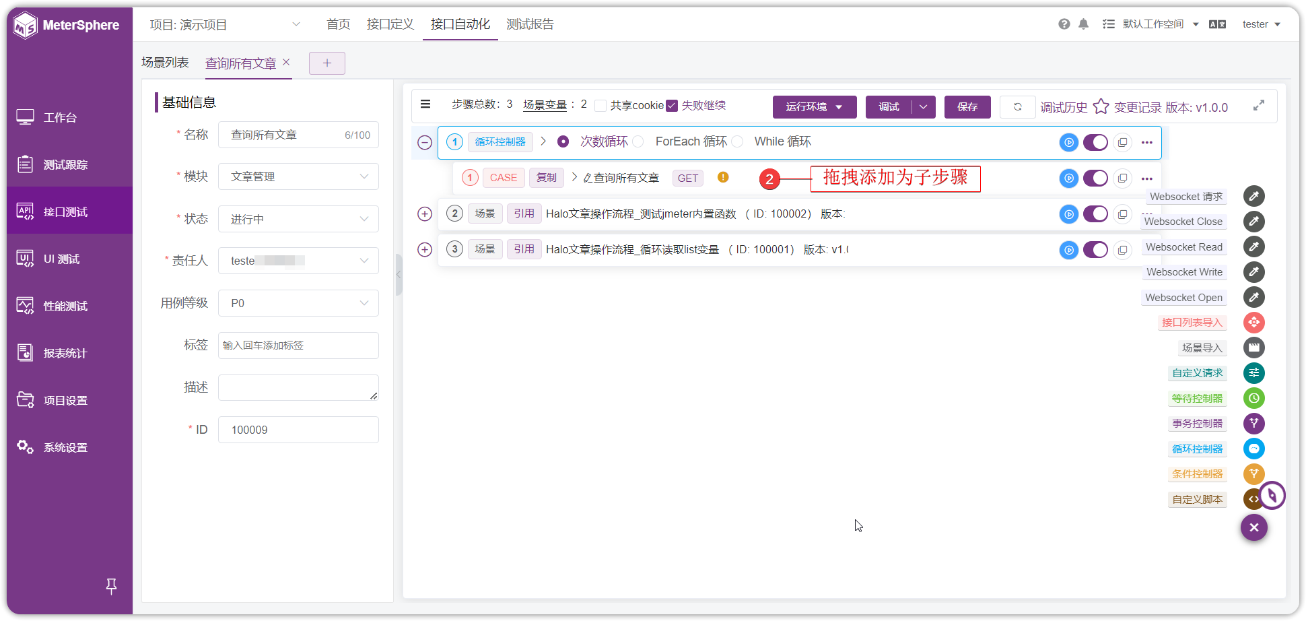
Task: Open the 调试 button dropdown arrow
Action: click(924, 107)
